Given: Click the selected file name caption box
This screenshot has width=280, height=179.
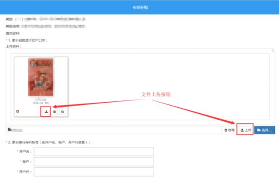Looking at the screenshot, I should tap(114, 130).
